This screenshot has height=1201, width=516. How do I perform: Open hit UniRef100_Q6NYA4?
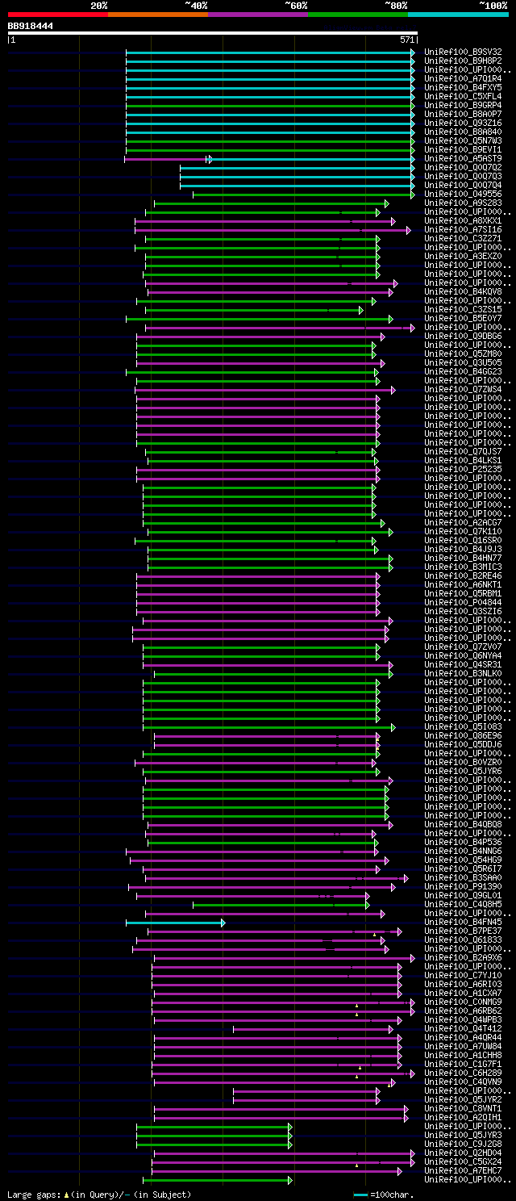463,655
